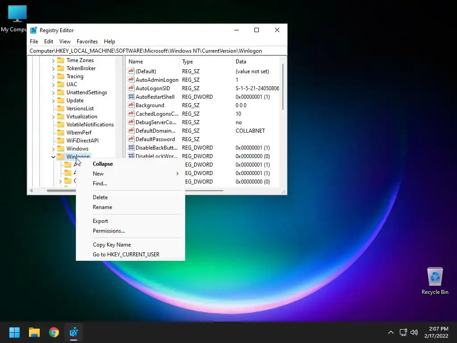Viewport: 457px width, 343px height.
Task: Collapse the Winlogon key chevron
Action: point(53,157)
